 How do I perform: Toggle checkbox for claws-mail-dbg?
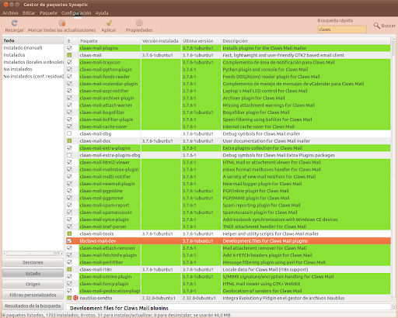point(69,133)
